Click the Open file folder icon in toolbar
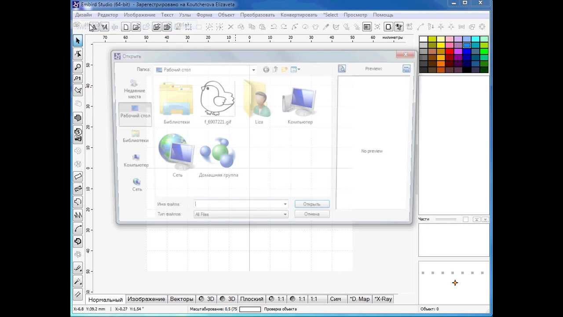Image resolution: width=563 pixels, height=317 pixels. [x=136, y=27]
